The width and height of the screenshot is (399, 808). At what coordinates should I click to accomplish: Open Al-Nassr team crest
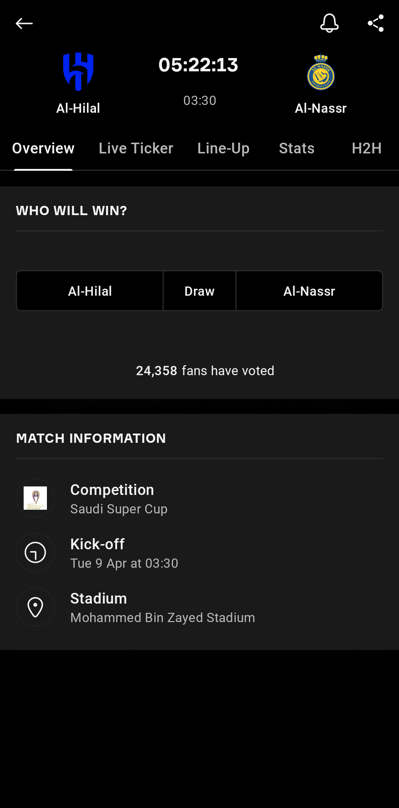(x=321, y=72)
